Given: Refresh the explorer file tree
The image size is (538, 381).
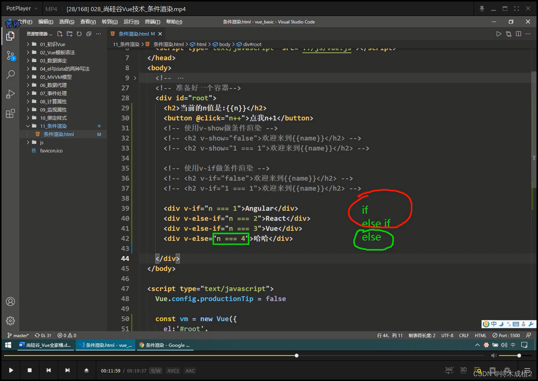Looking at the screenshot, I should pos(79,34).
